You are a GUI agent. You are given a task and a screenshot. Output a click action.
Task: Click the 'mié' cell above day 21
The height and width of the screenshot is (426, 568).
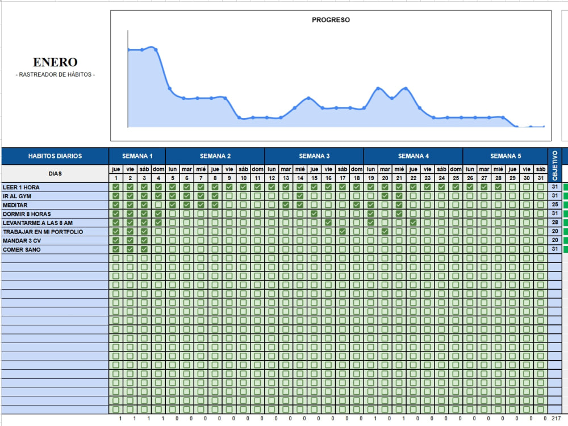tap(399, 169)
